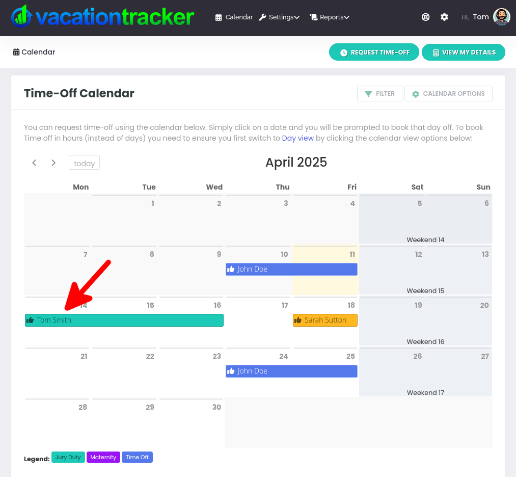Expand the Settings dropdown menu
The height and width of the screenshot is (477, 516).
[279, 17]
